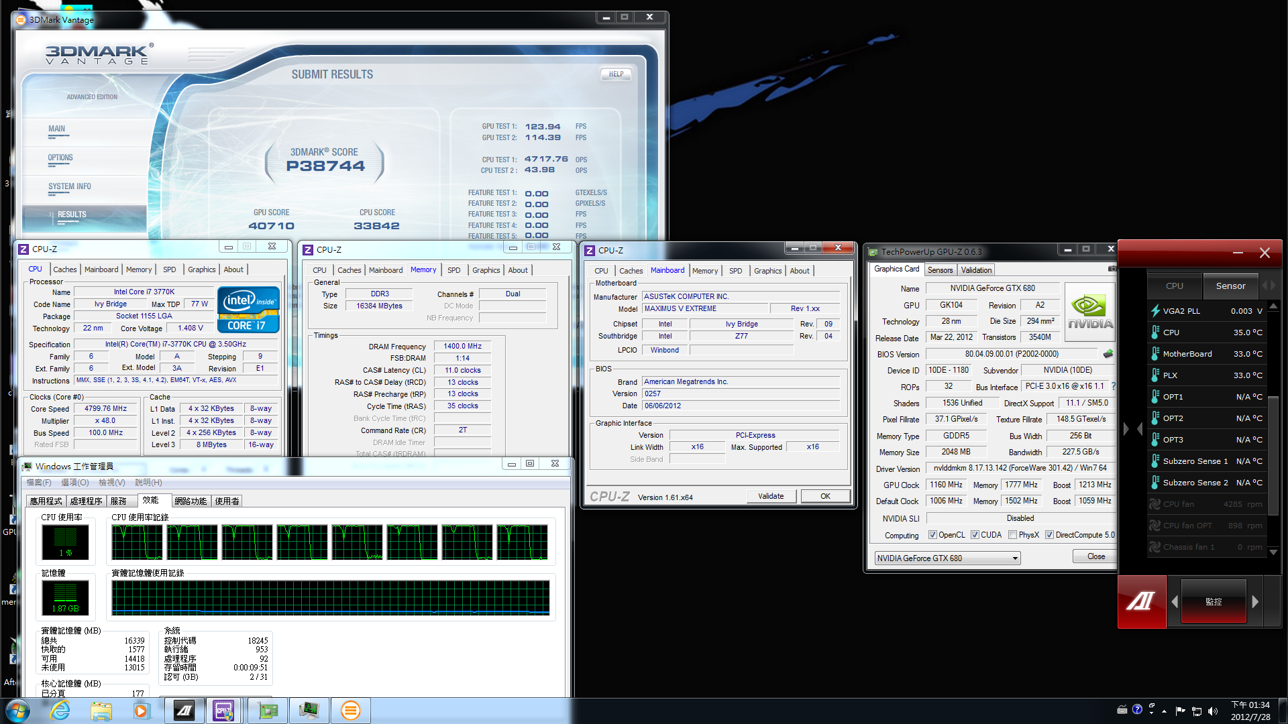Image resolution: width=1288 pixels, height=724 pixels.
Task: Switch to 處理程序 tab in Task Manager
Action: coord(86,501)
